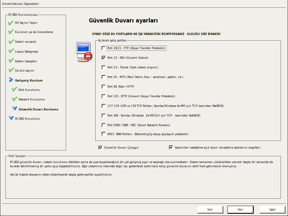Select Sürücü seçimi step

(x=25, y=71)
